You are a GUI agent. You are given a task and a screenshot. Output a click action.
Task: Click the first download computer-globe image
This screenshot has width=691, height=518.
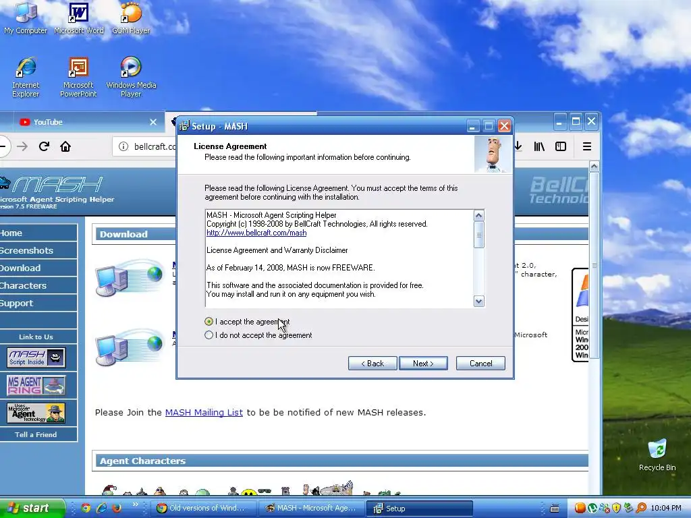tap(129, 279)
